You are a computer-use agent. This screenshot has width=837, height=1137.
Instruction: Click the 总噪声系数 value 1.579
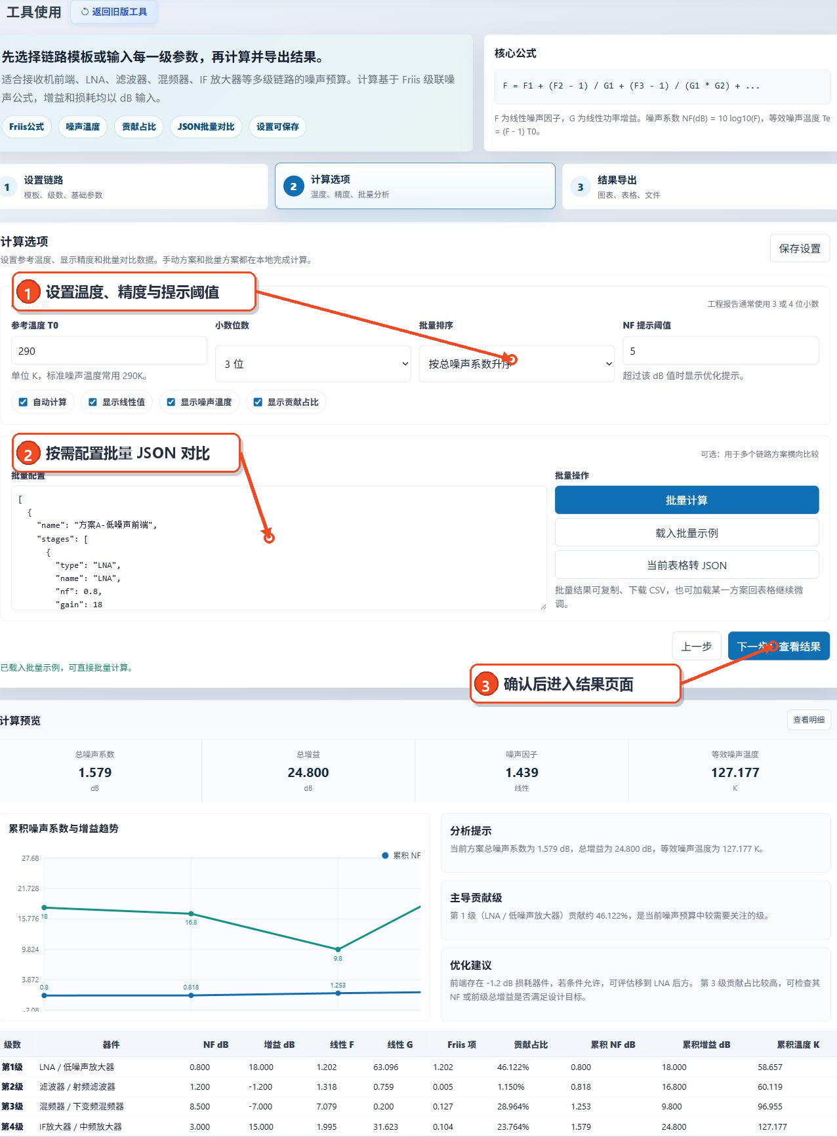pyautogui.click(x=95, y=772)
